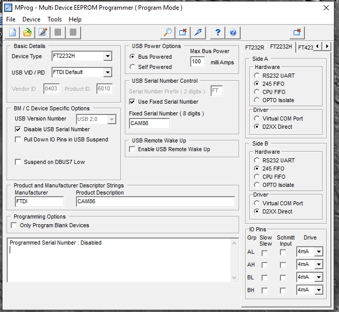Open the Tools menu
Screen dimensions: 339x312
tap(55, 19)
